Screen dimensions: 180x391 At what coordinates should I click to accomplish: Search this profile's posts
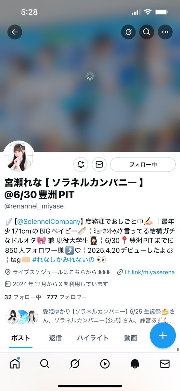(x=147, y=32)
